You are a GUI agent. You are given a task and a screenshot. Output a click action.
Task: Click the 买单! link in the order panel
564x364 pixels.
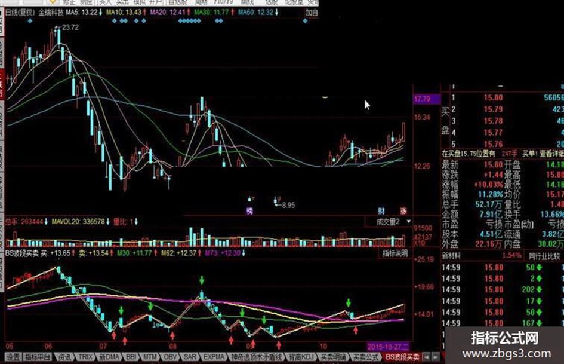[529, 154]
